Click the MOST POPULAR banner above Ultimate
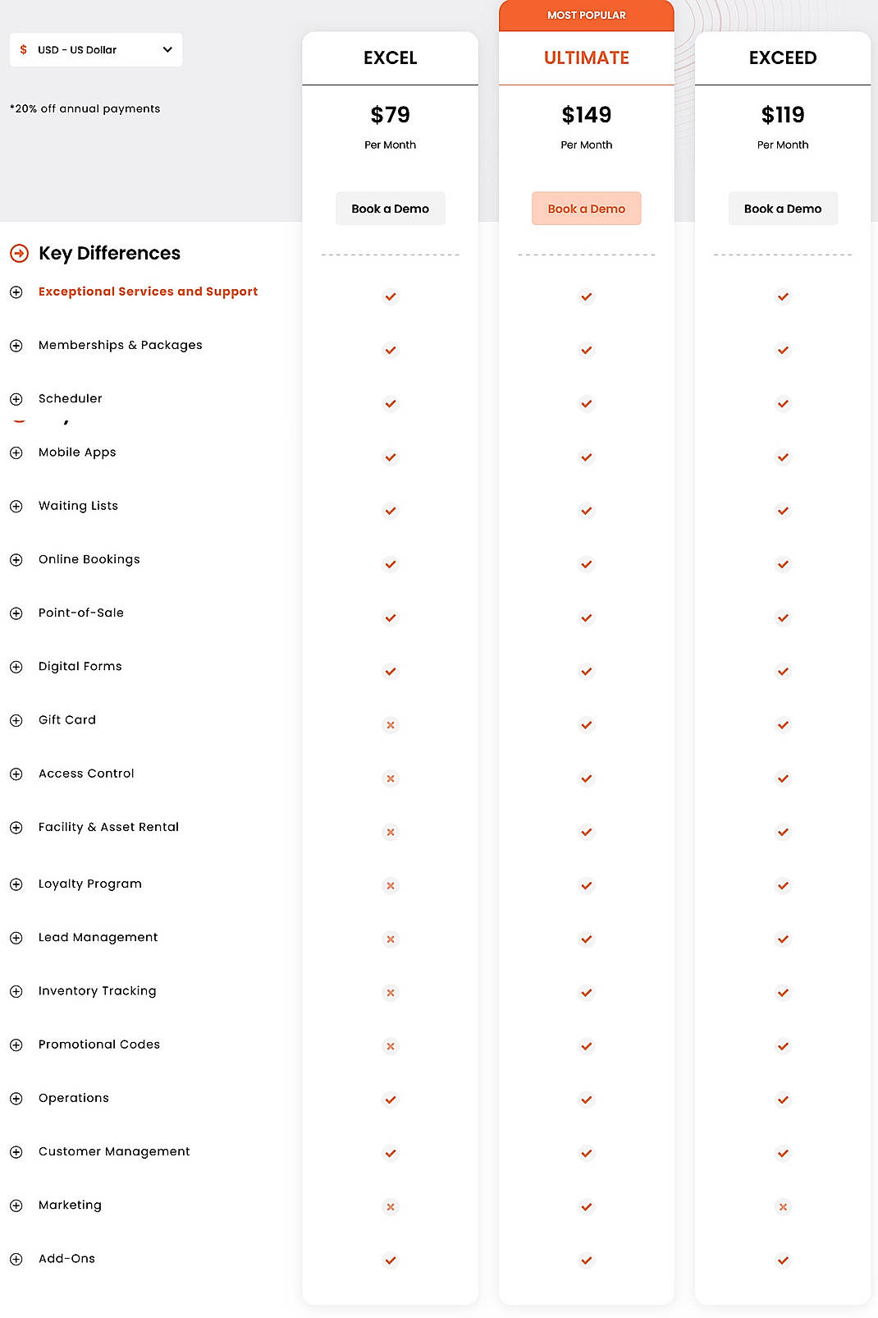The height and width of the screenshot is (1318, 878). click(x=586, y=14)
